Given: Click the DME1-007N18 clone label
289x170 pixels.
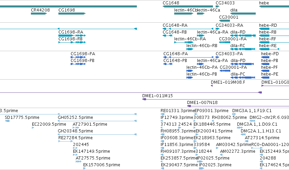Looking at the screenshot, I should tap(202, 103).
